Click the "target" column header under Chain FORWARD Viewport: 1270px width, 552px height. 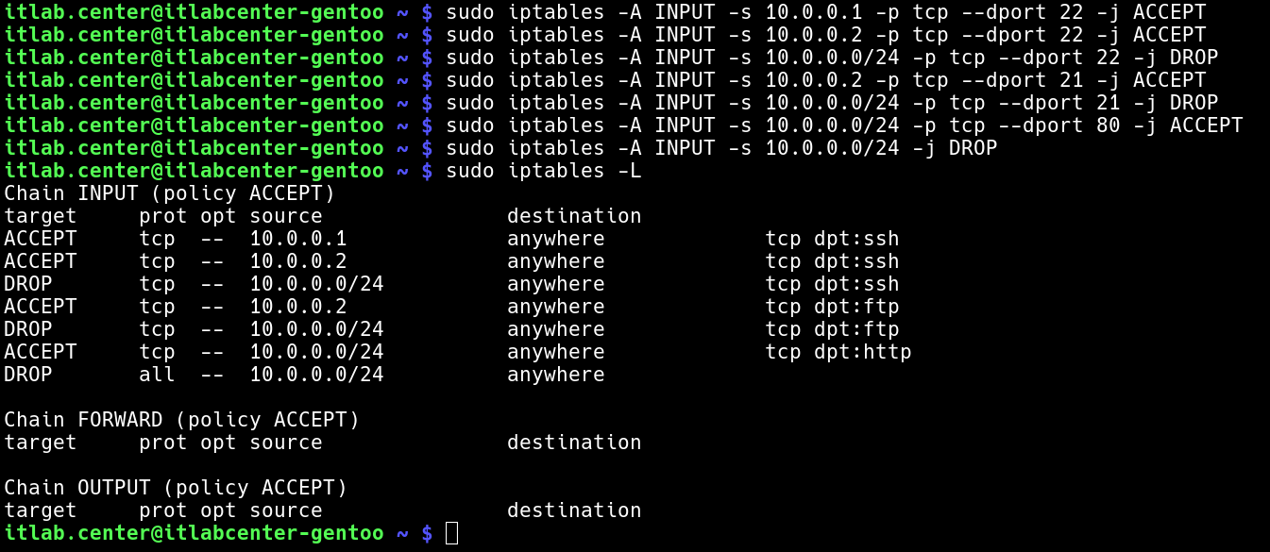point(40,443)
